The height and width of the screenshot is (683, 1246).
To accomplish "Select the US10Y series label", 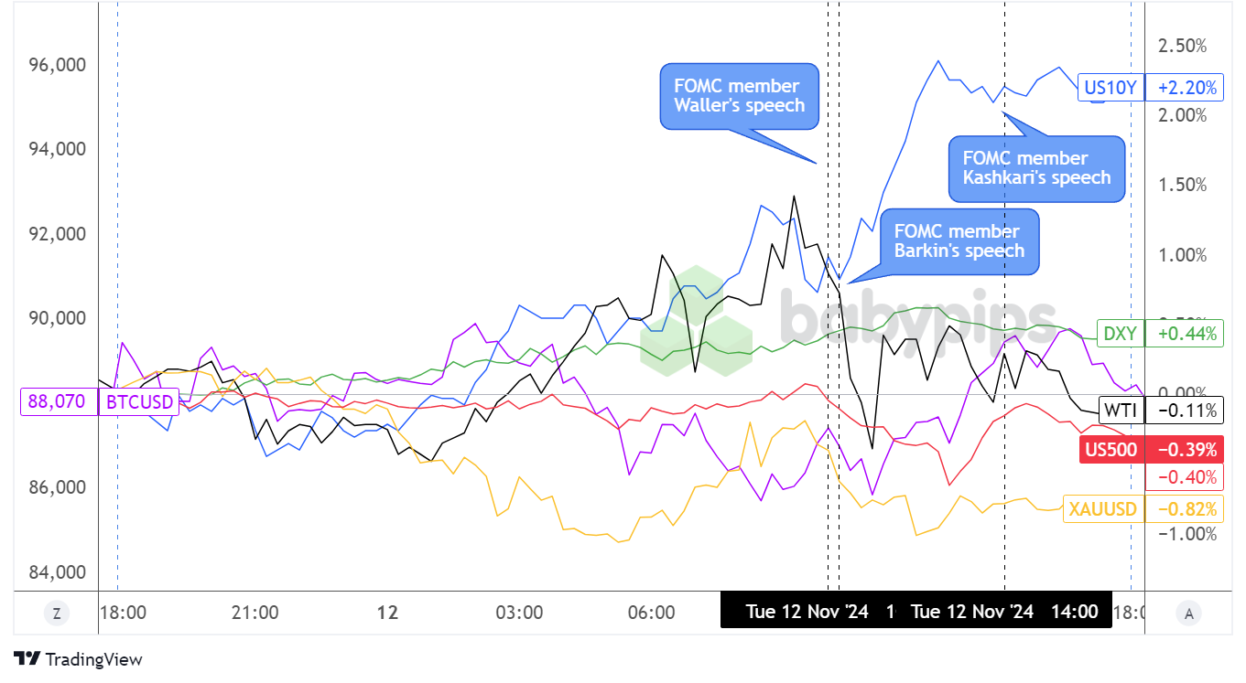I will point(1110,88).
